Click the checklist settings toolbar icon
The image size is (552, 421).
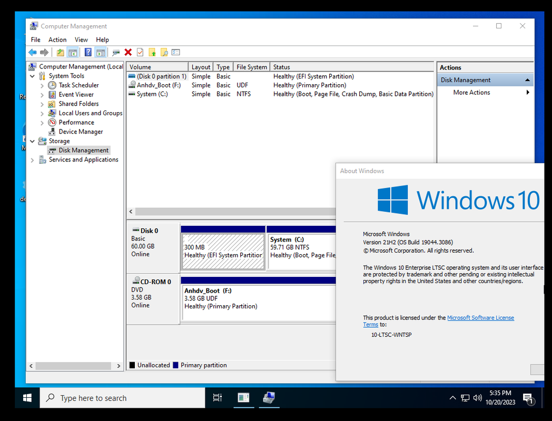tap(176, 53)
